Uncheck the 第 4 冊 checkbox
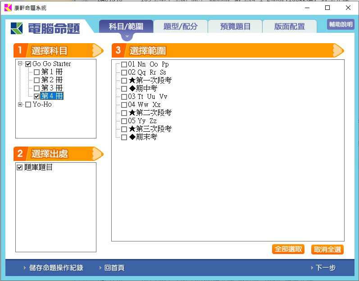This screenshot has width=359, height=281. click(36, 96)
